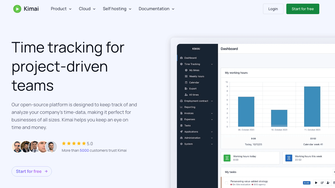This screenshot has width=335, height=188.
Task: Click the Kimai green play logo
Action: [x=17, y=9]
